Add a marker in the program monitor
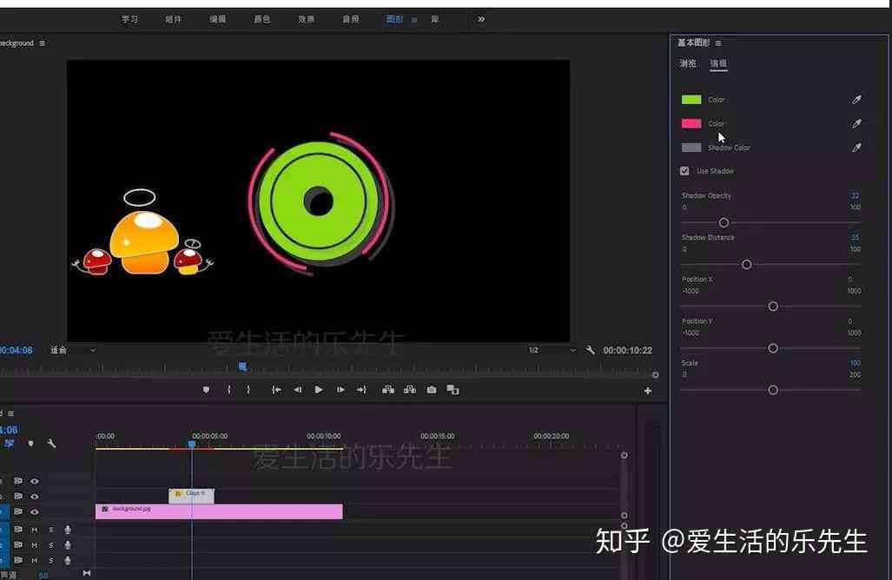 (206, 390)
